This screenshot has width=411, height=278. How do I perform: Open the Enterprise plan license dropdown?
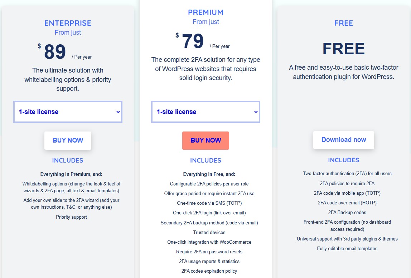68,112
